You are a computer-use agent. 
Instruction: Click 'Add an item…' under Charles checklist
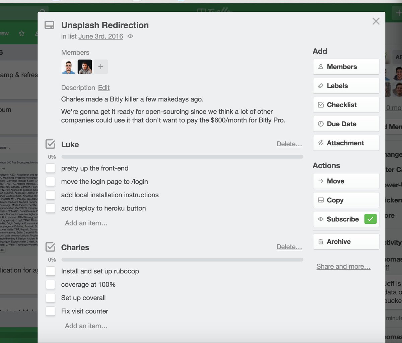coord(86,326)
